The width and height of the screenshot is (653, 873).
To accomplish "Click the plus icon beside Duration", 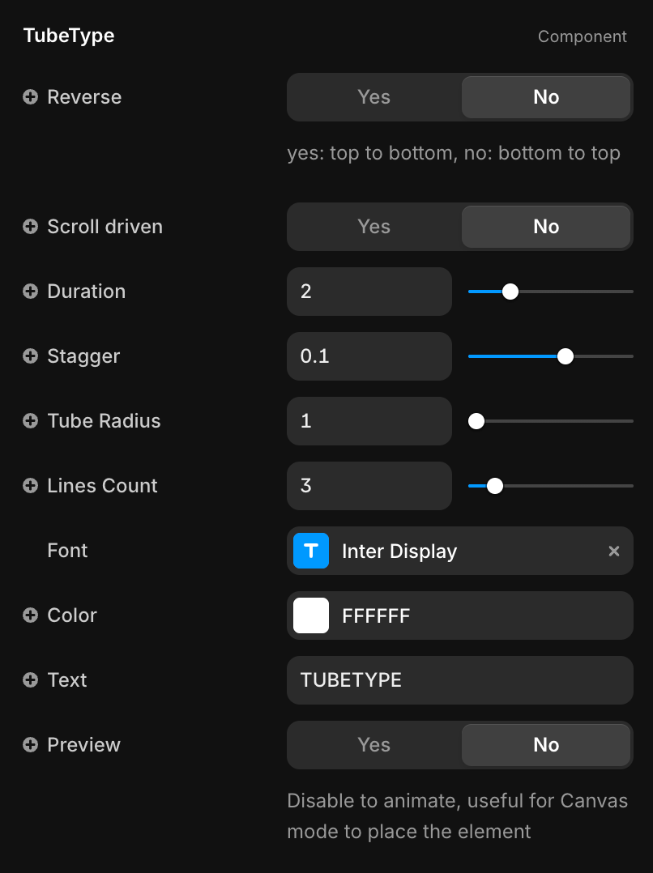I will point(30,292).
